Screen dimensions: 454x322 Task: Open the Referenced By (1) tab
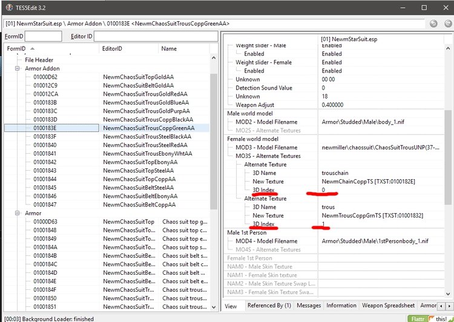click(269, 306)
